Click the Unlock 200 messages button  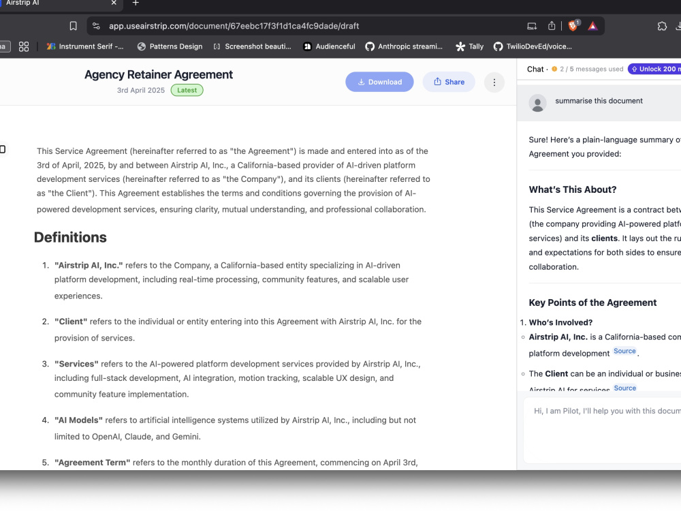(x=654, y=69)
